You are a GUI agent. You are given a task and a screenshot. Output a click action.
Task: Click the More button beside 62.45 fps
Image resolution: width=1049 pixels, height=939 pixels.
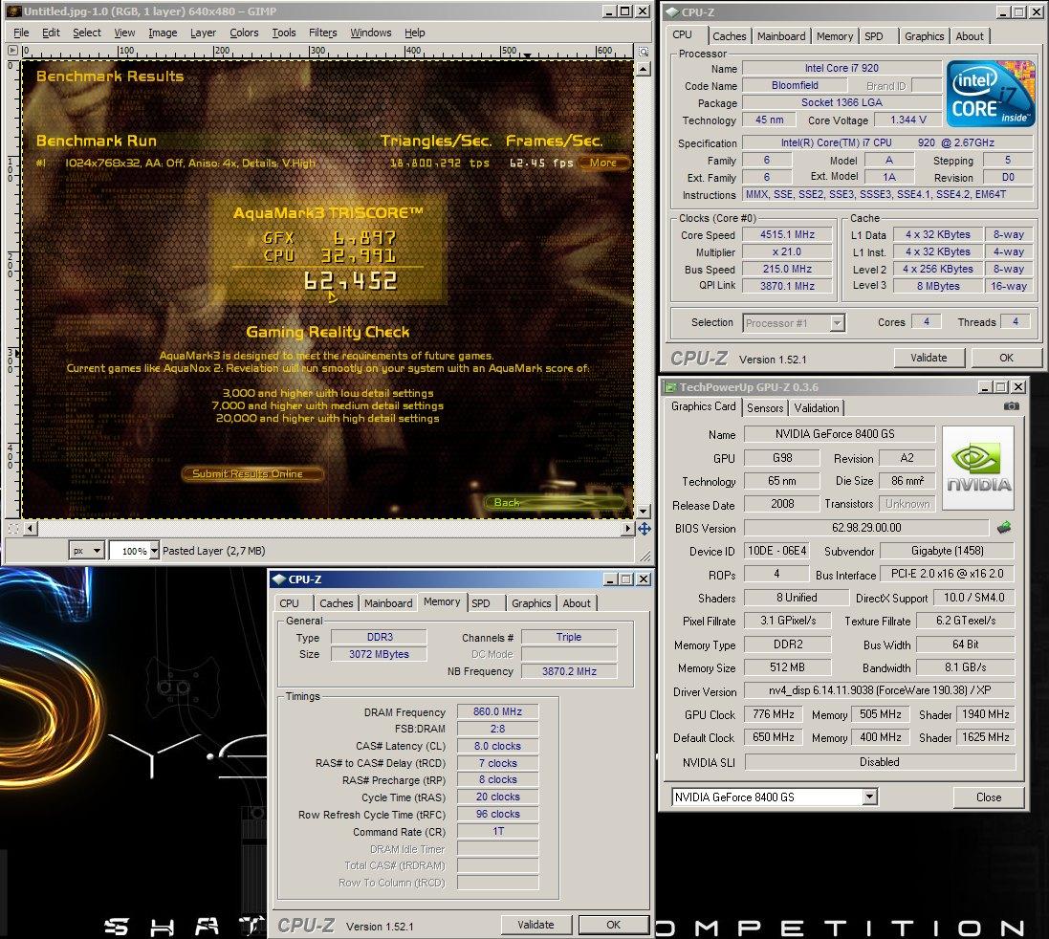(x=602, y=163)
